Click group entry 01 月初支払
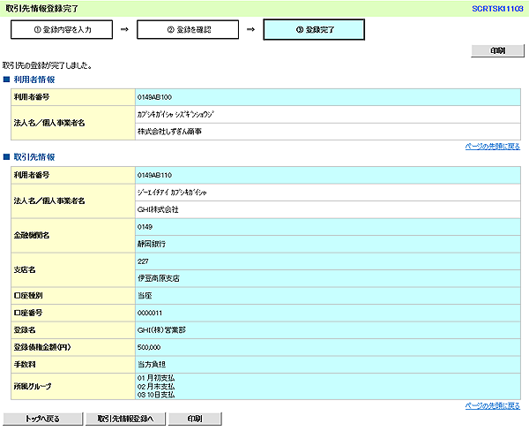 (156, 378)
